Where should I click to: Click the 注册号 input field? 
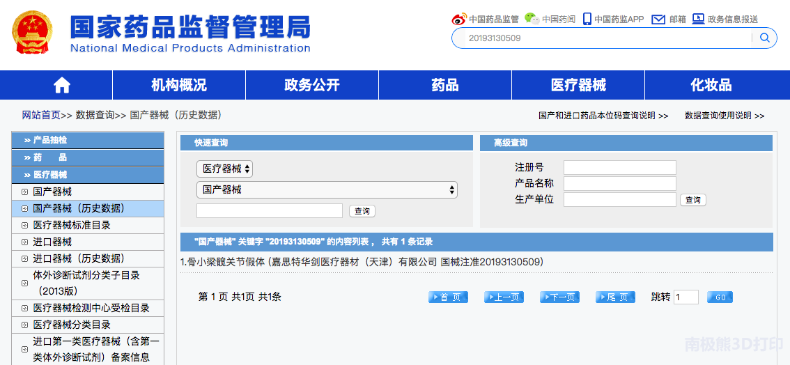tap(619, 167)
